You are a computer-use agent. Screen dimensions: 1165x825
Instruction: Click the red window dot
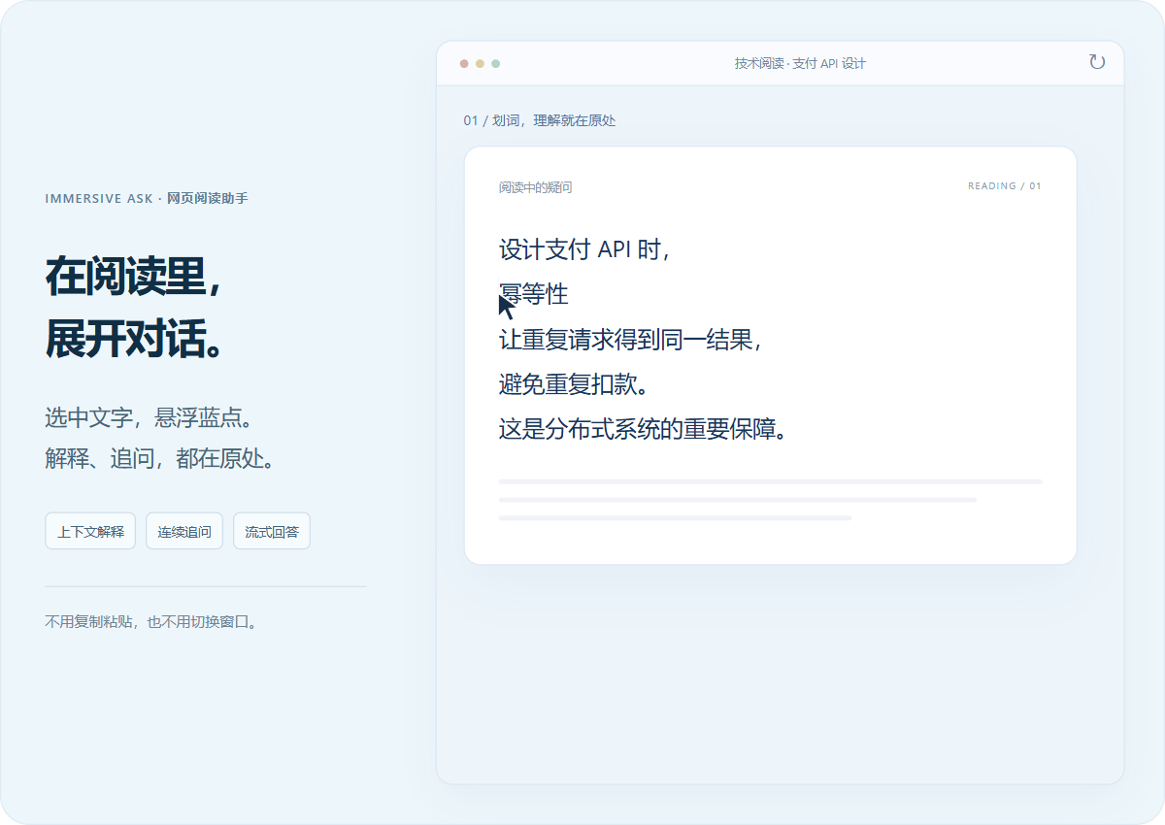tap(464, 64)
